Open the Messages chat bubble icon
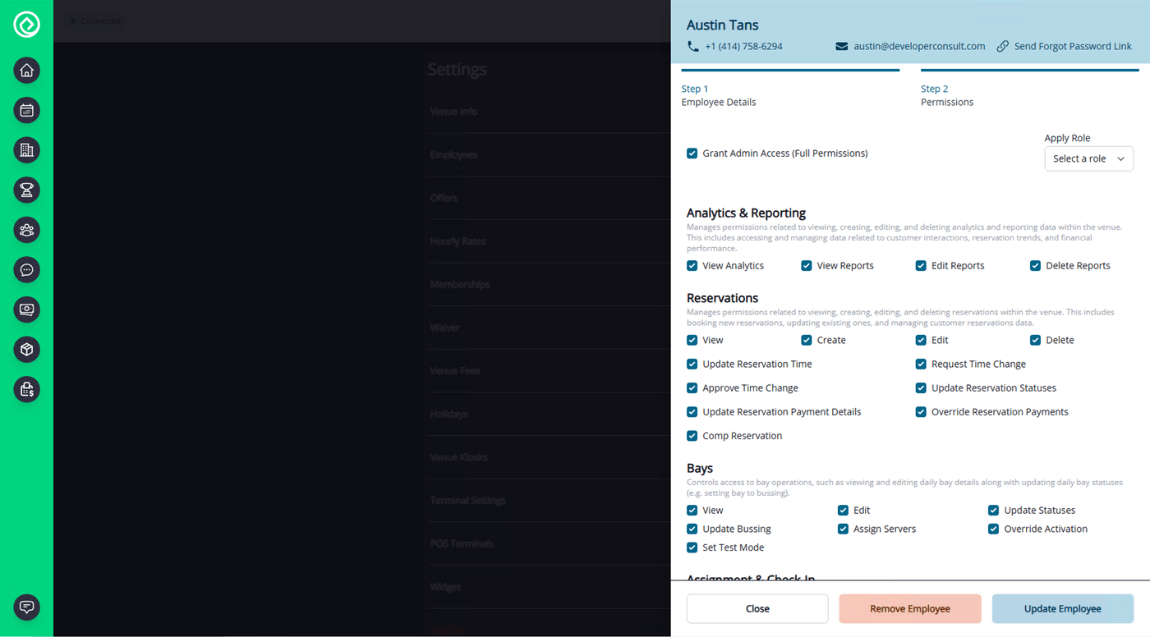 [x=26, y=269]
